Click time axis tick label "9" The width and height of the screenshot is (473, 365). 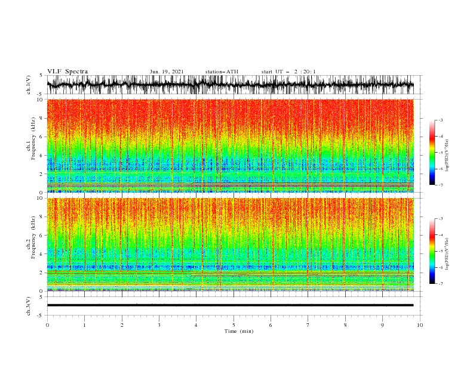[382, 325]
